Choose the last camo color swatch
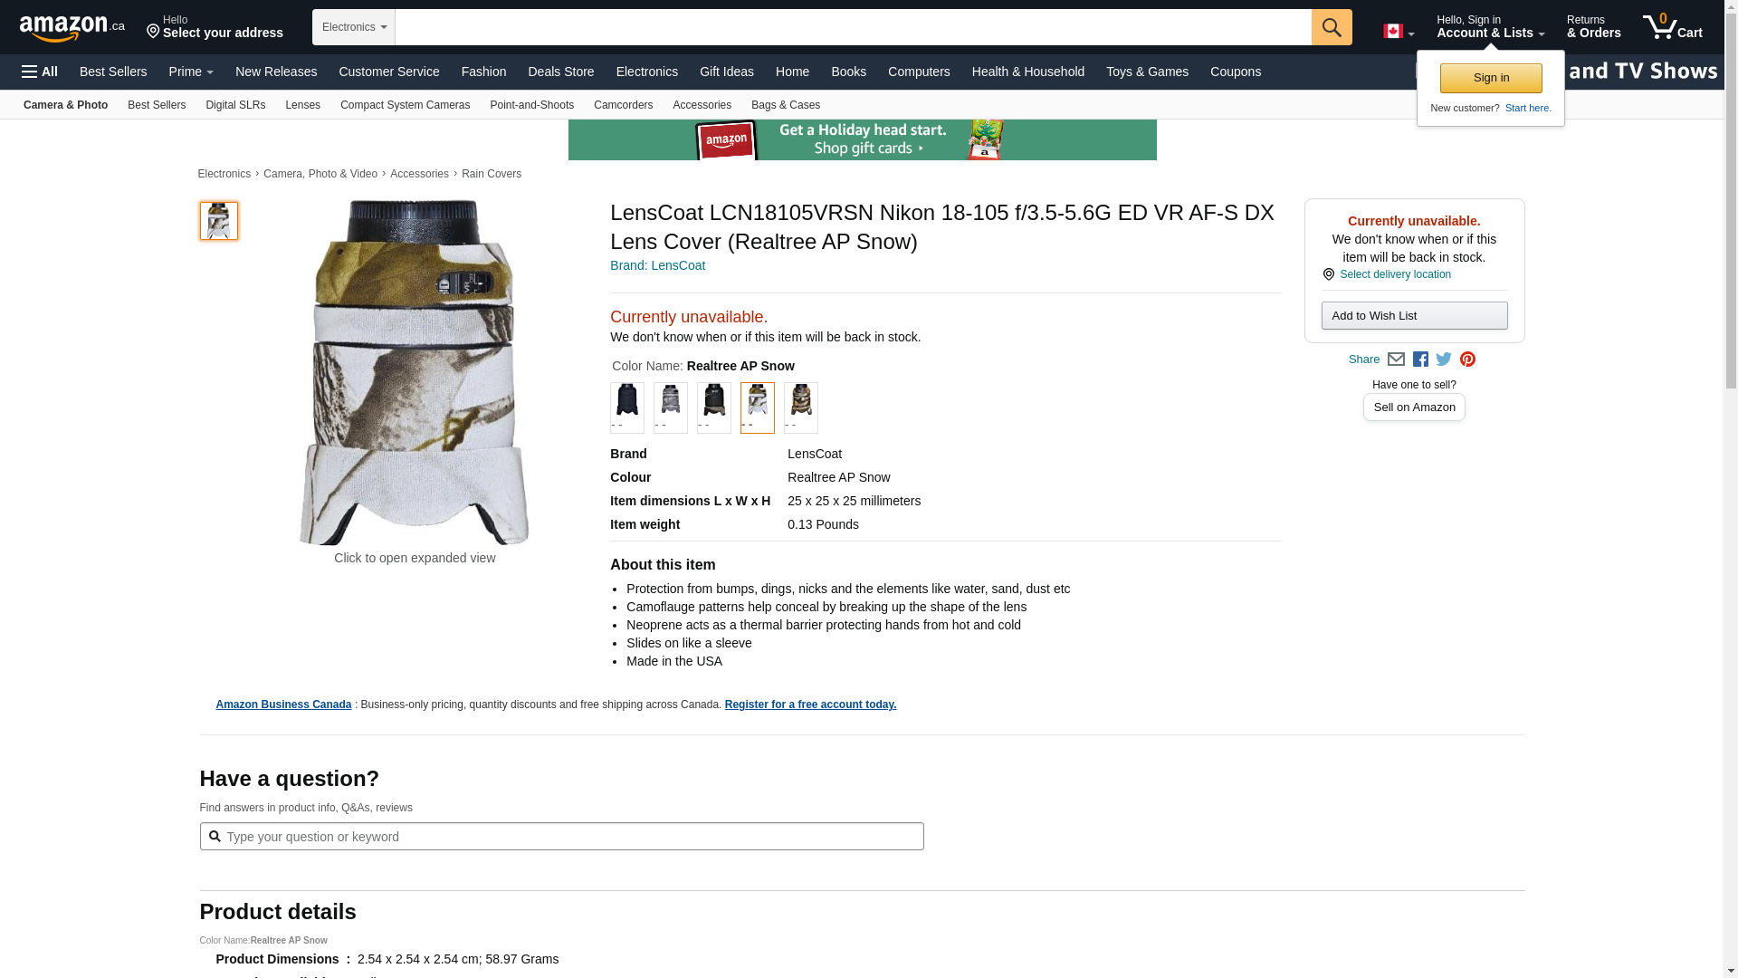This screenshot has height=978, width=1738. 801,407
